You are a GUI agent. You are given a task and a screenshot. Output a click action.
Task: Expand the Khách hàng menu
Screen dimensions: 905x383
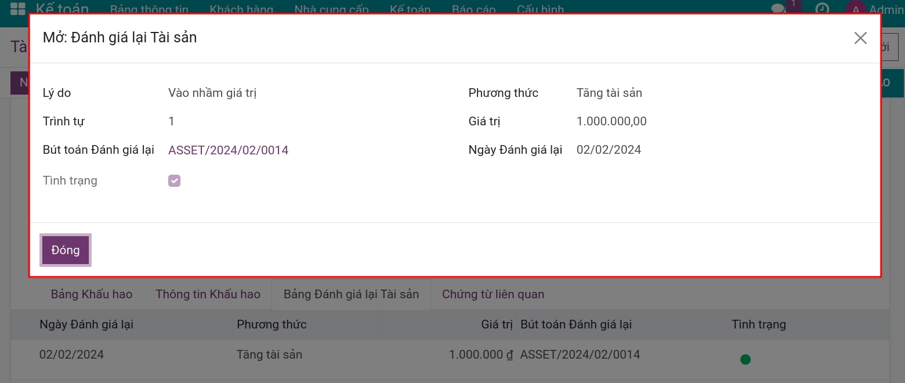point(241,10)
